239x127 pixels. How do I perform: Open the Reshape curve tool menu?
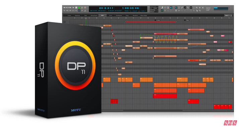click(x=185, y=8)
